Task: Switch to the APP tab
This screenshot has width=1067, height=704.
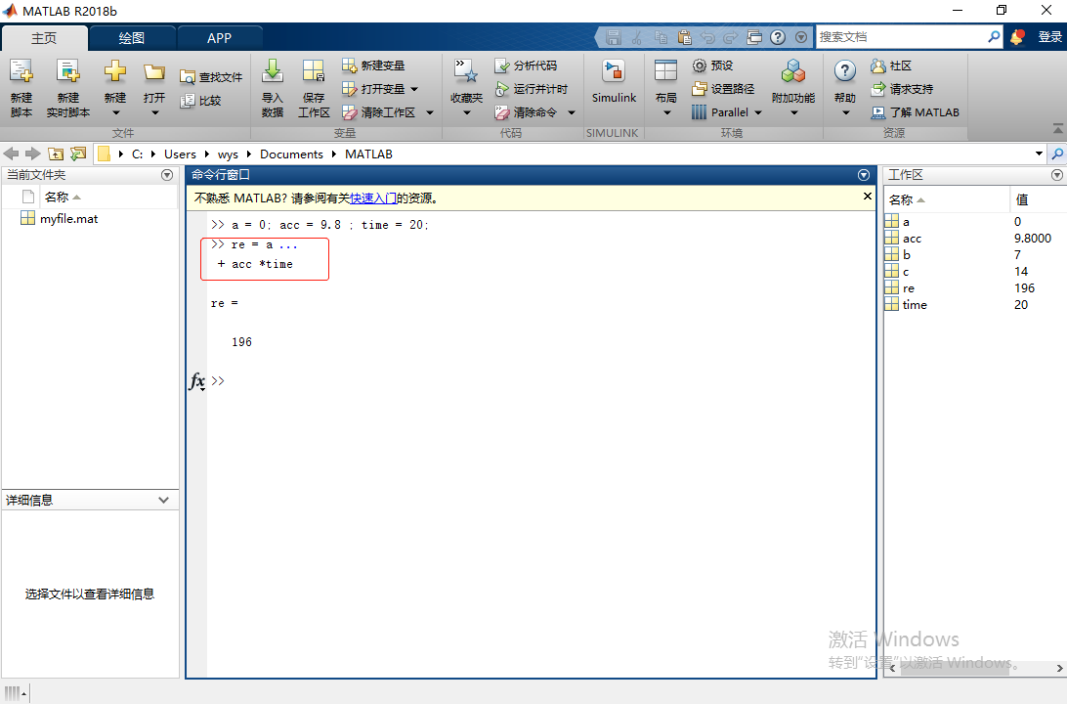Action: coord(219,38)
